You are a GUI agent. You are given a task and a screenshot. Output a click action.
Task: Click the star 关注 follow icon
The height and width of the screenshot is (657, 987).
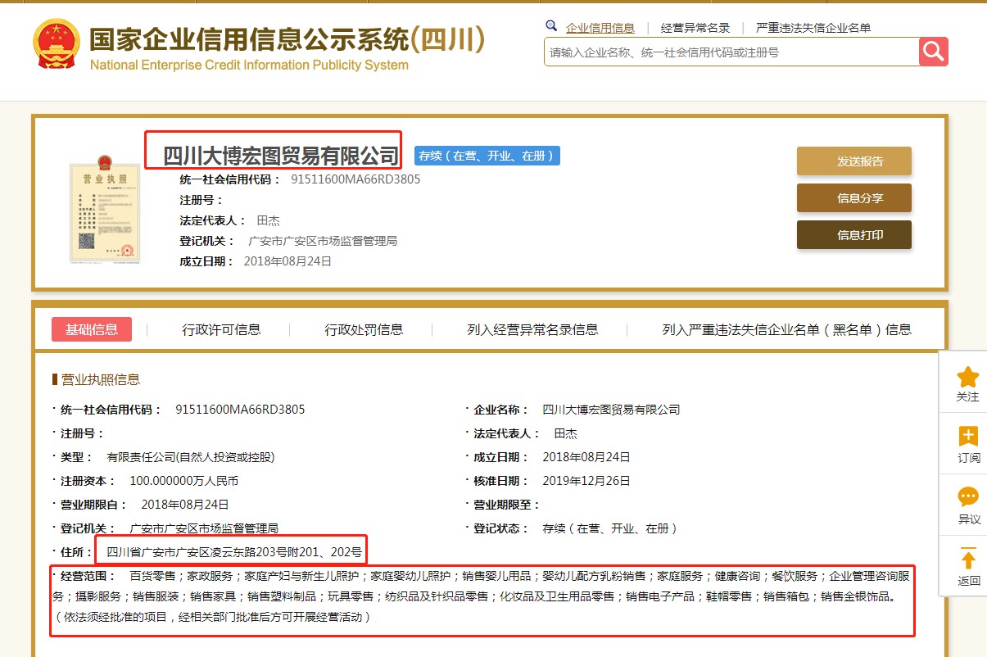pyautogui.click(x=967, y=378)
